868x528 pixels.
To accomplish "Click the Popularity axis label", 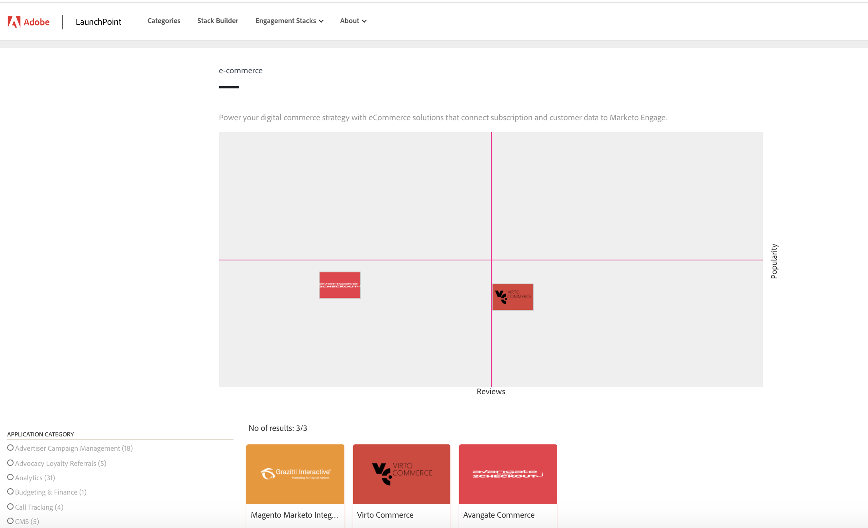I will pos(774,261).
